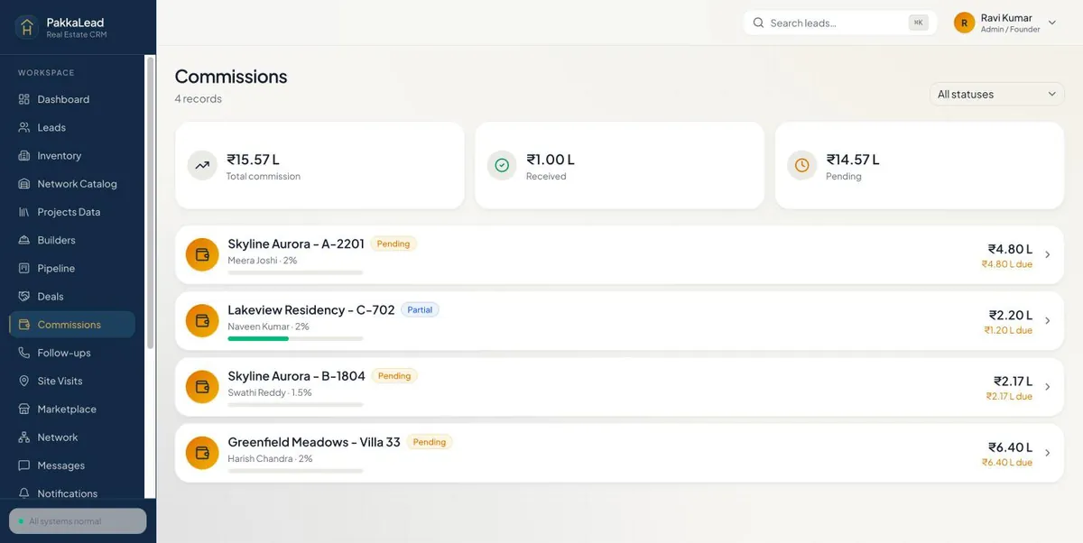Click the wallet icon for Greenfield Meadows Villa 33
Screen dimensions: 1083x543
tap(202, 453)
